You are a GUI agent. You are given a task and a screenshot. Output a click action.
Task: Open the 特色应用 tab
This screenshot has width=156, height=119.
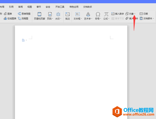click(74, 7)
